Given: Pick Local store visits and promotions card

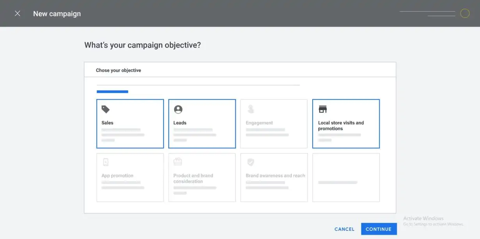Looking at the screenshot, I should [346, 124].
